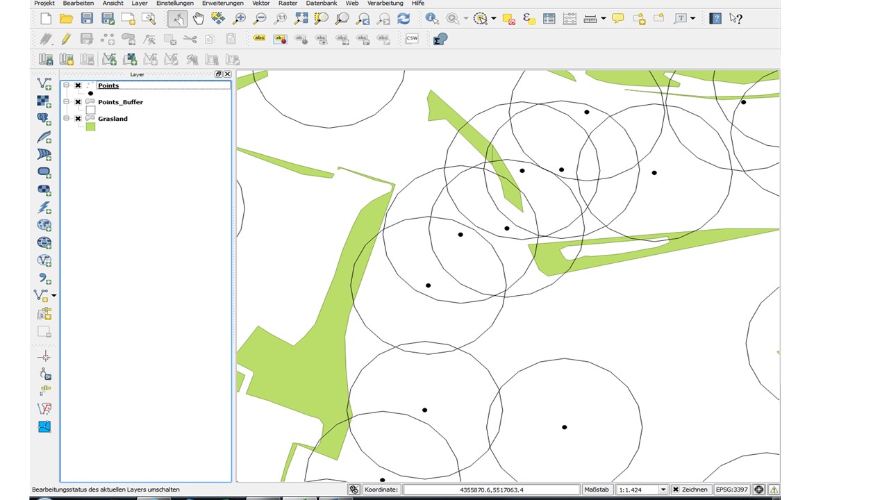The image size is (889, 500).
Task: Collapse the Grasland layer tree node
Action: point(67,119)
